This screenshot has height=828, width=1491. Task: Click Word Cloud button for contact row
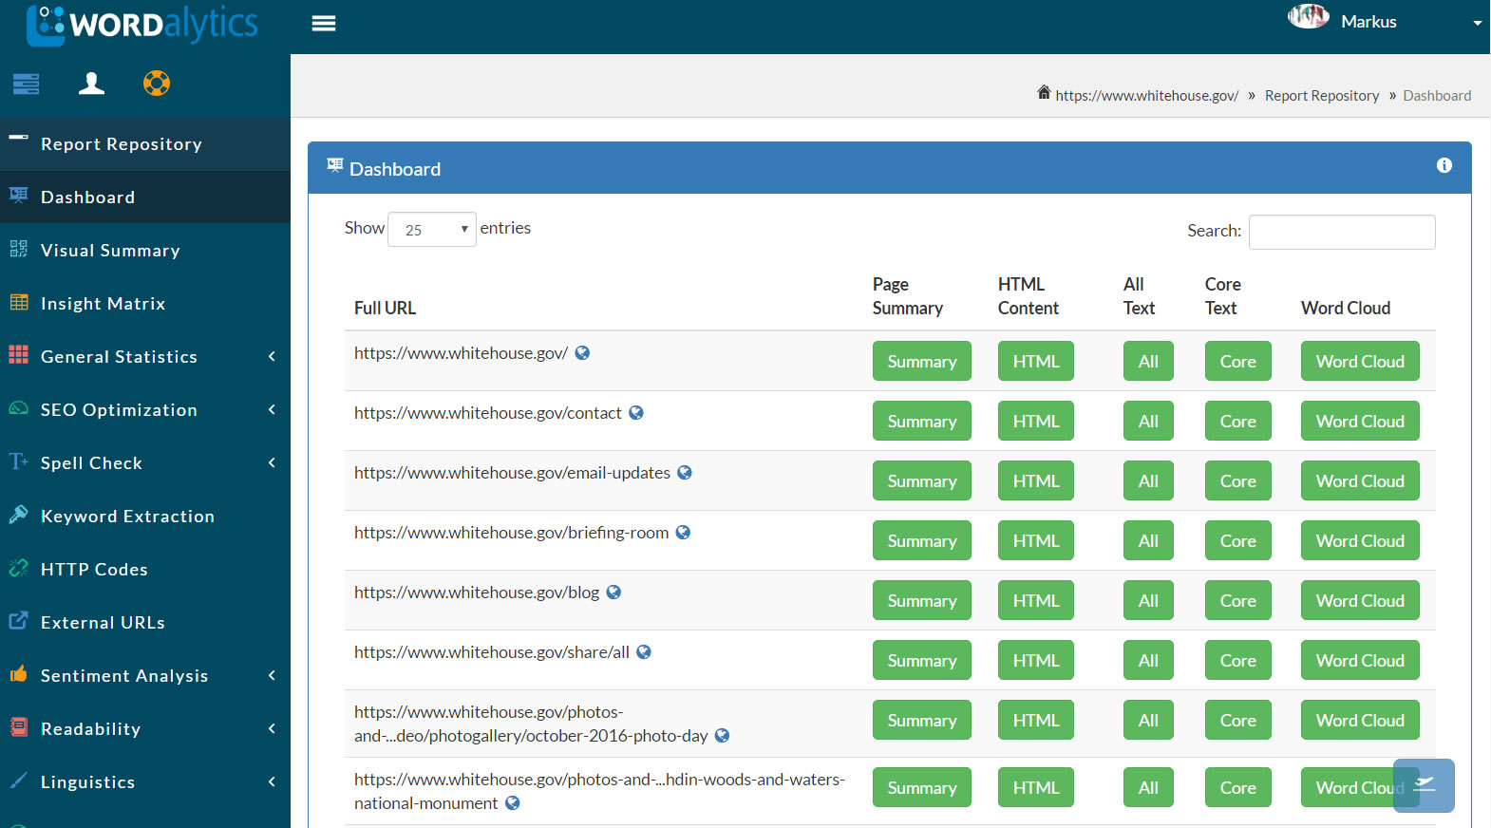(x=1360, y=421)
